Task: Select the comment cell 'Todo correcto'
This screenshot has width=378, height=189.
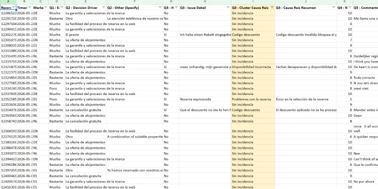Action: pyautogui.click(x=365, y=78)
